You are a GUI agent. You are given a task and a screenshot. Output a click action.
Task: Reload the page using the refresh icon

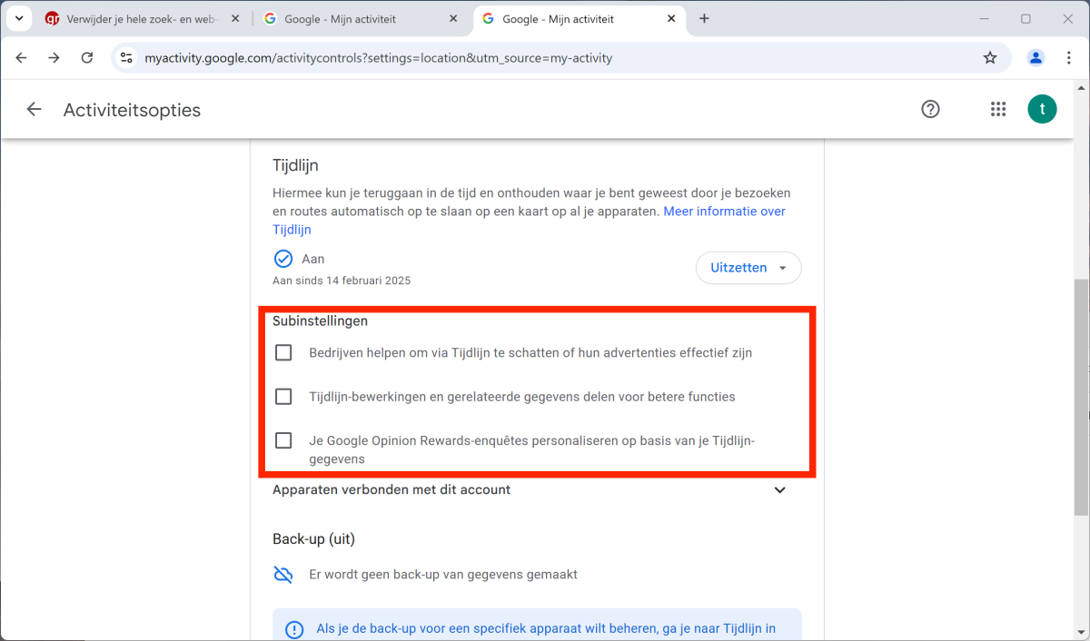tap(87, 58)
